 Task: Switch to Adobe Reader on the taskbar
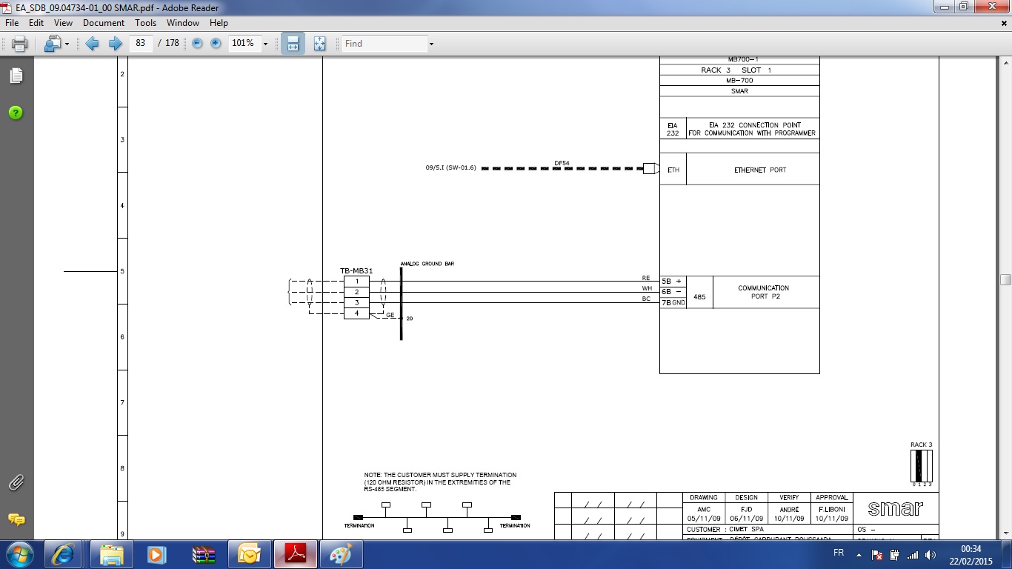[296, 554]
